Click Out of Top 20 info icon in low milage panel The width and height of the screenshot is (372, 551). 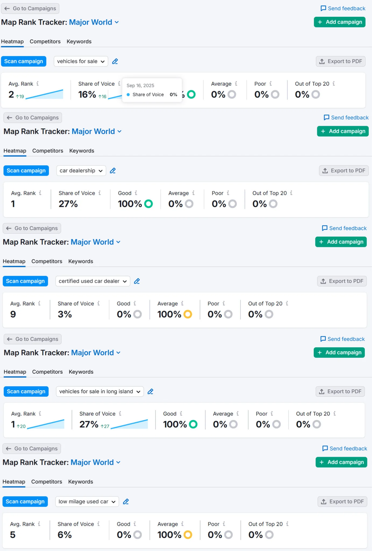(287, 524)
